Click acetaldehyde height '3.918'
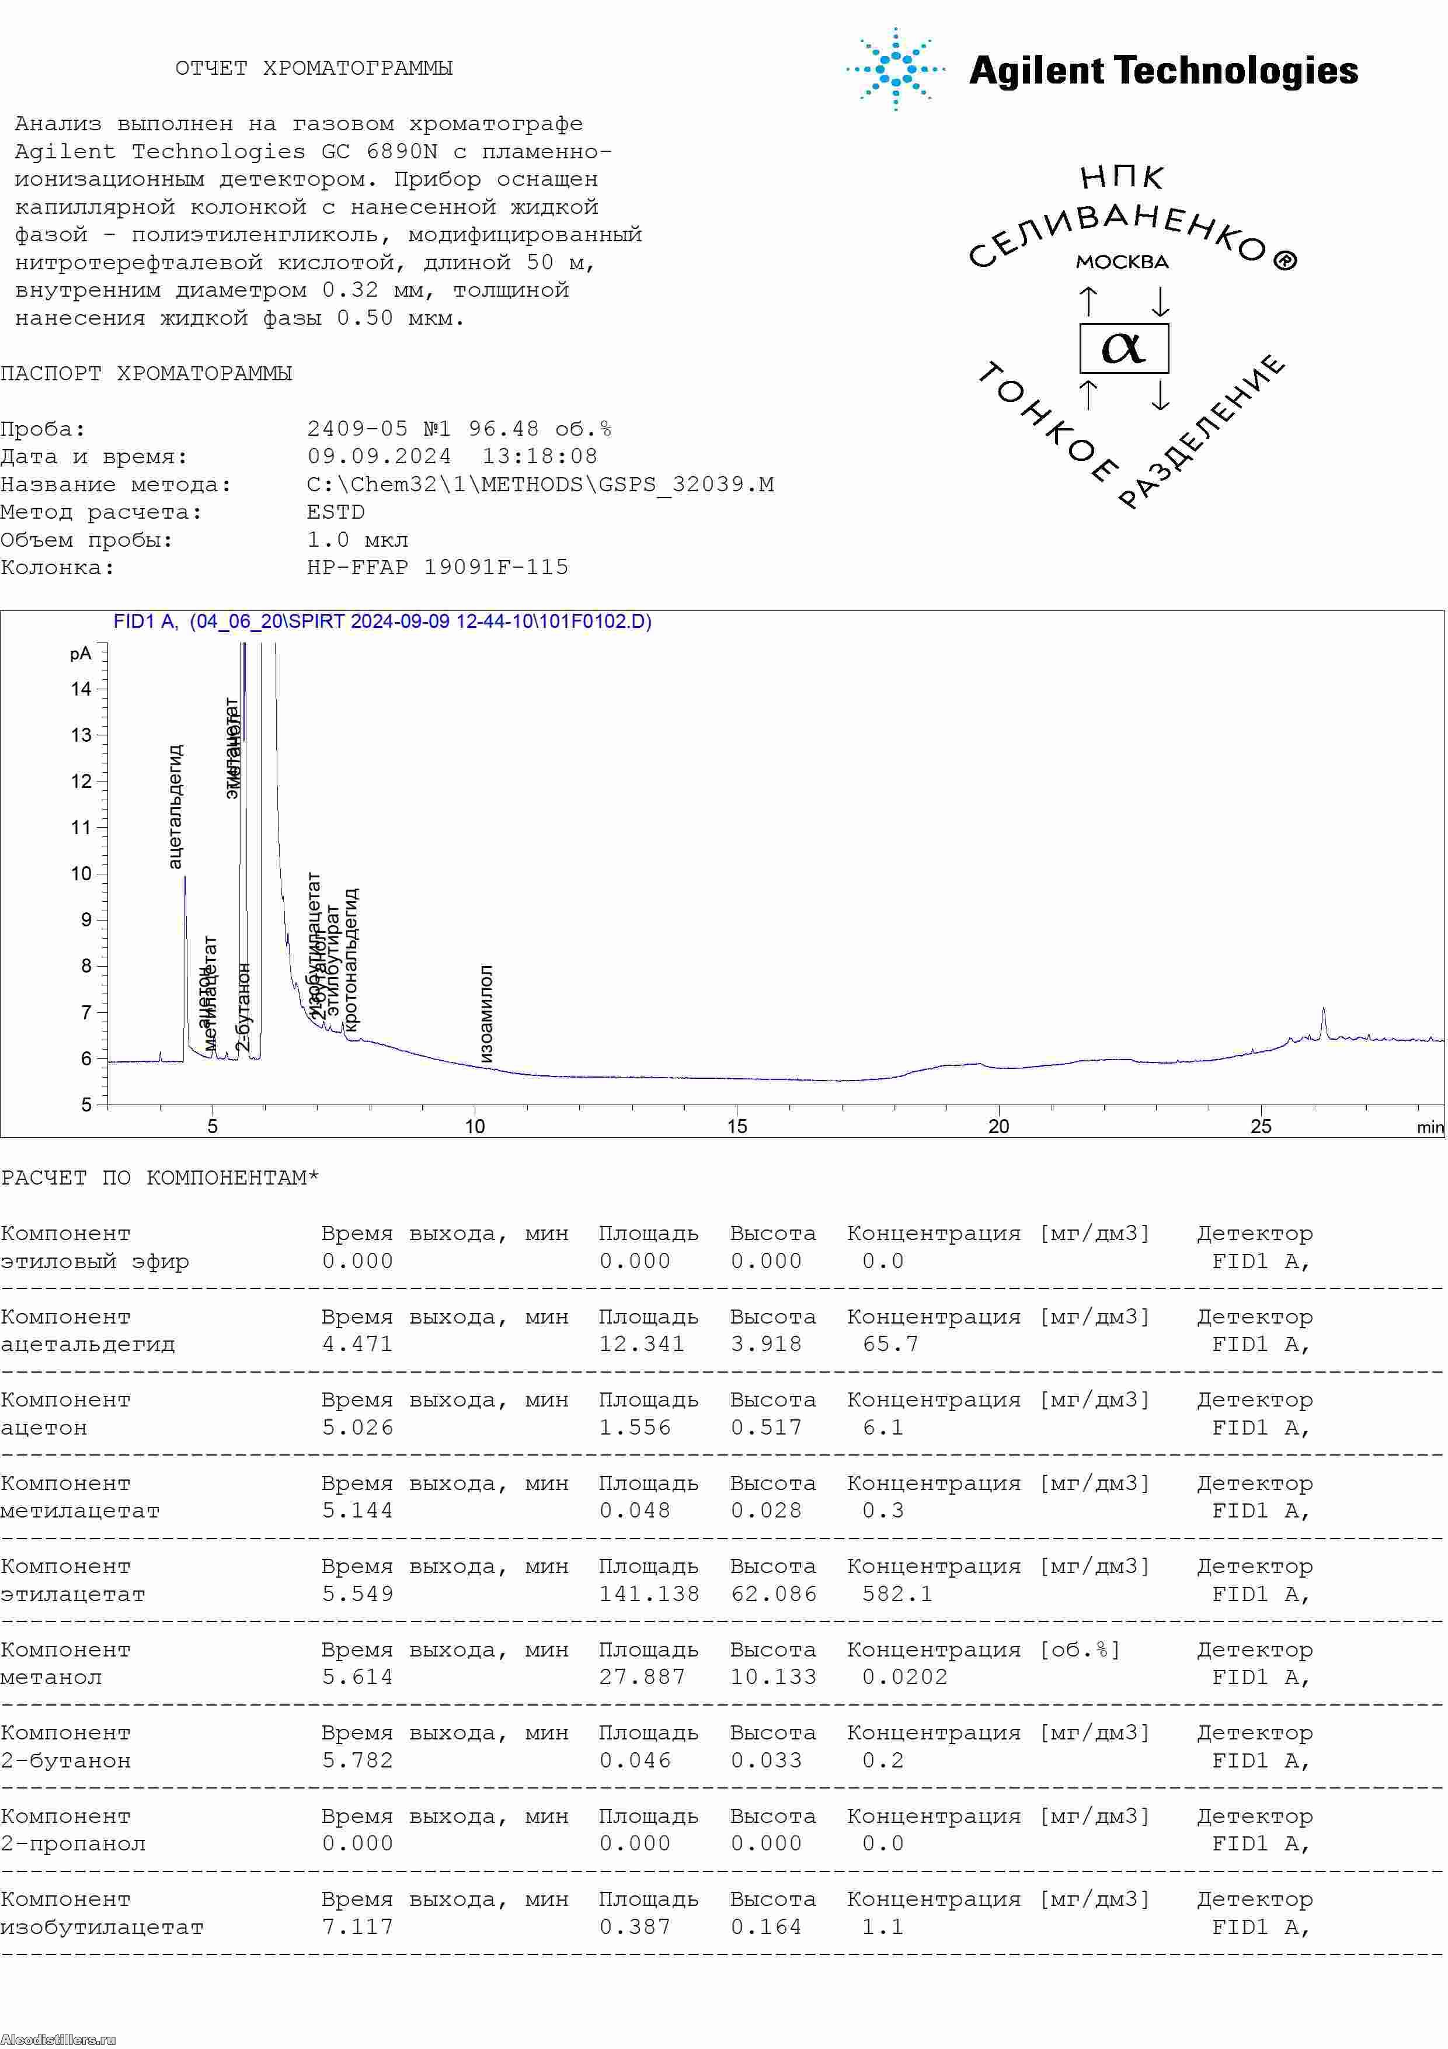This screenshot has width=1448, height=2049. click(x=767, y=1344)
